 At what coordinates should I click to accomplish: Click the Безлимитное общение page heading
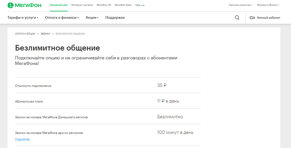[x=57, y=48]
